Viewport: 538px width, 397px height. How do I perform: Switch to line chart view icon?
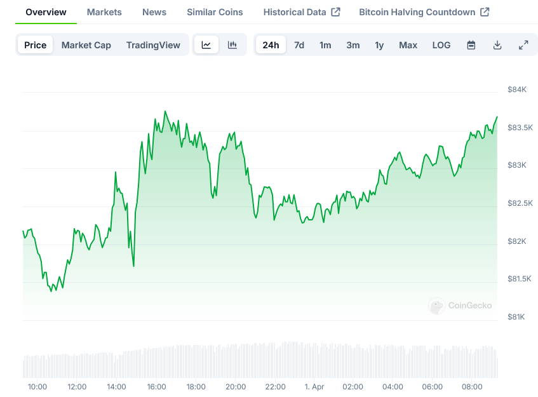click(206, 45)
